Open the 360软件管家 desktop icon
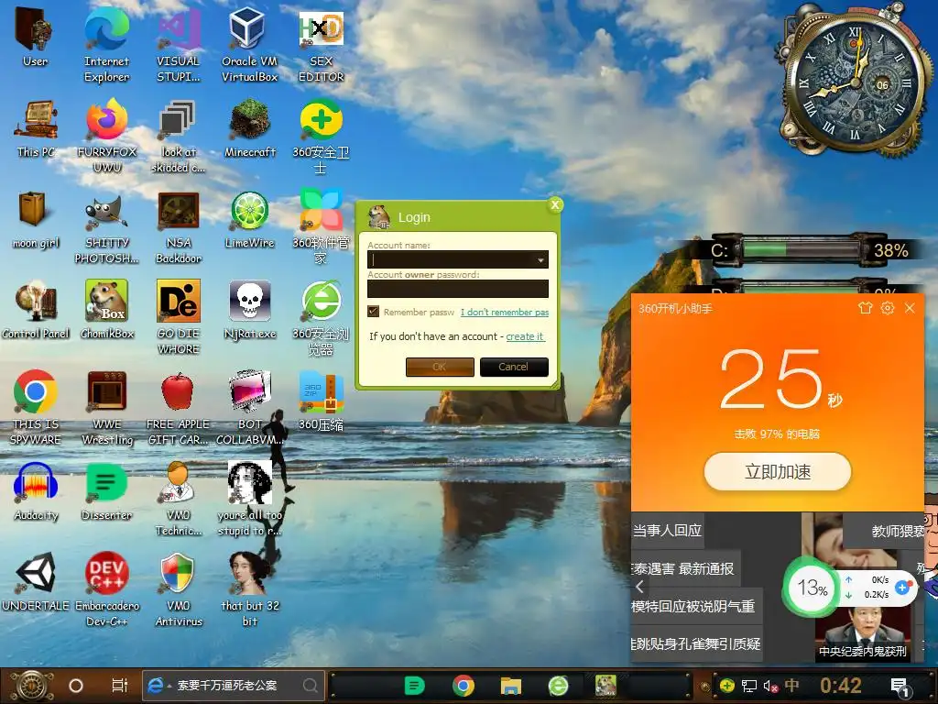938x704 pixels. [322, 226]
